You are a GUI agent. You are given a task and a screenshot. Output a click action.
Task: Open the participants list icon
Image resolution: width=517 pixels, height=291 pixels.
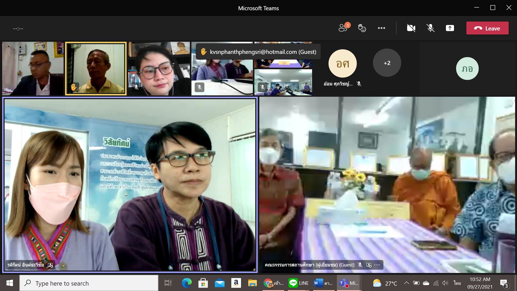point(343,28)
